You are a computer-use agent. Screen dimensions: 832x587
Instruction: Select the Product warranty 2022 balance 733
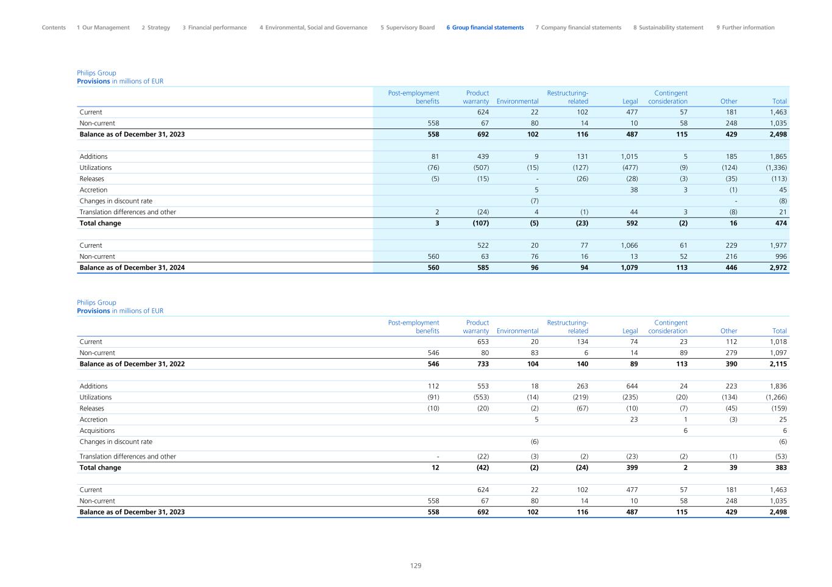(483, 364)
